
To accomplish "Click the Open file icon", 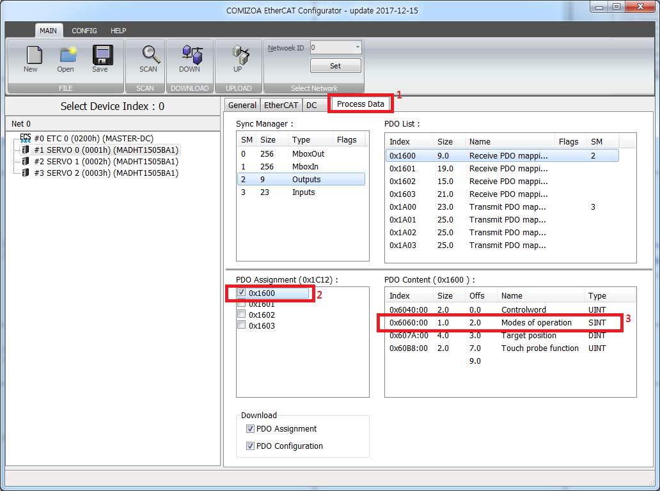I will click(x=66, y=56).
